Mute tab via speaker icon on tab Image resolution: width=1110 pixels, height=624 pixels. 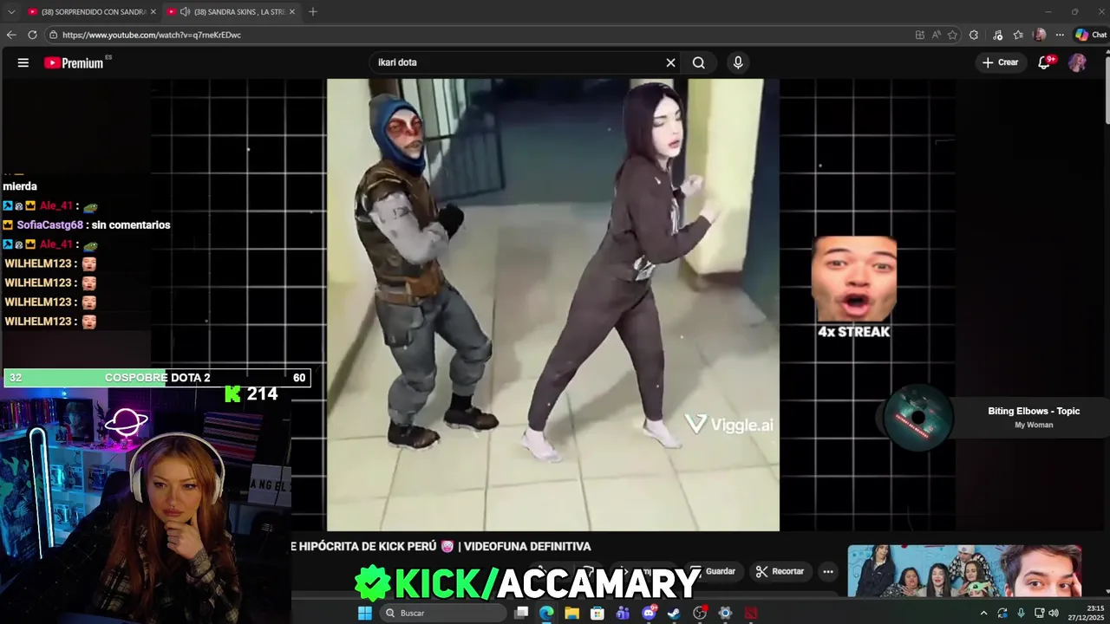185,11
